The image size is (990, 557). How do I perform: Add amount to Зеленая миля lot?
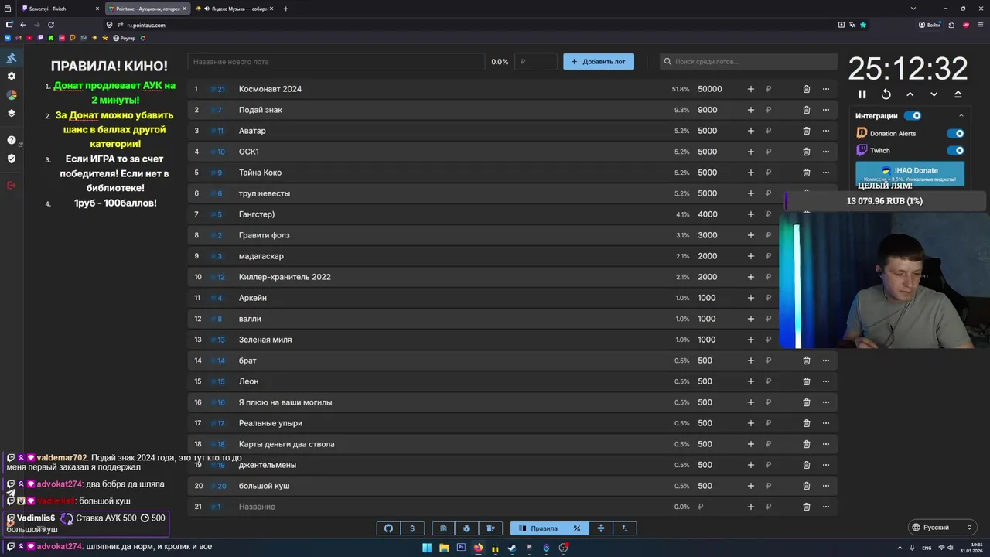(750, 340)
